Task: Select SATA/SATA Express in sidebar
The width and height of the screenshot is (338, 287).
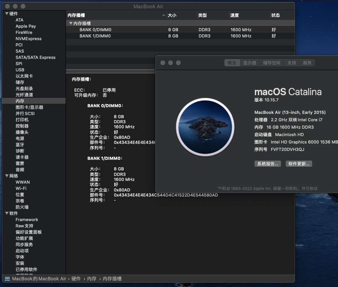Action: [x=36, y=57]
